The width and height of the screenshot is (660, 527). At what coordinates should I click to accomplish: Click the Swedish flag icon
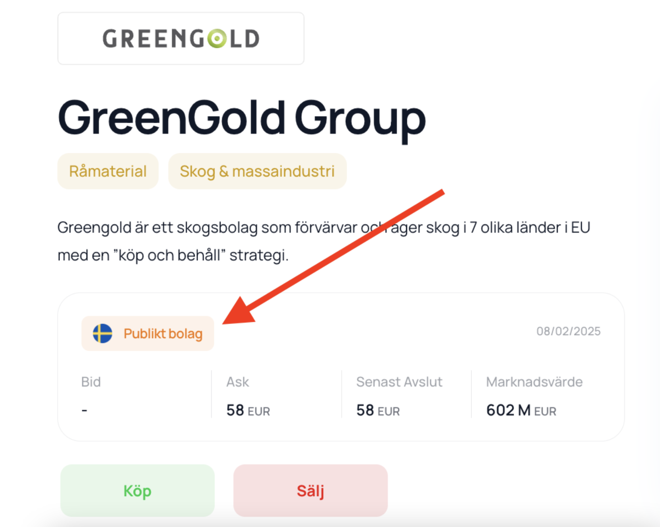103,333
